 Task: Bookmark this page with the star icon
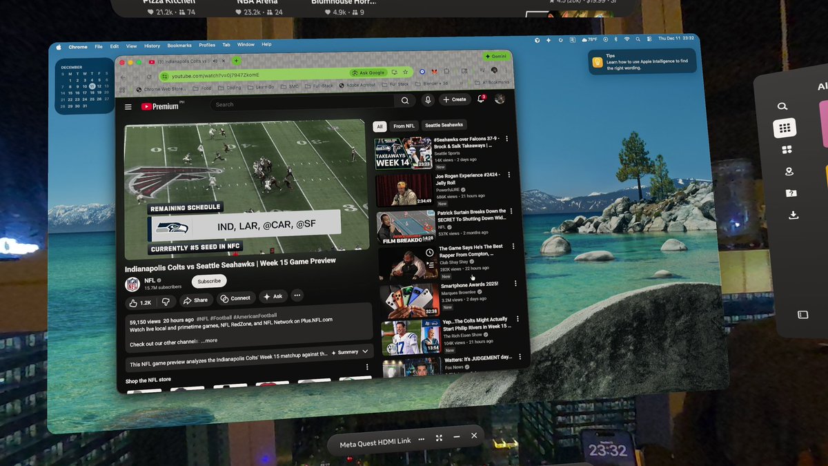(404, 72)
